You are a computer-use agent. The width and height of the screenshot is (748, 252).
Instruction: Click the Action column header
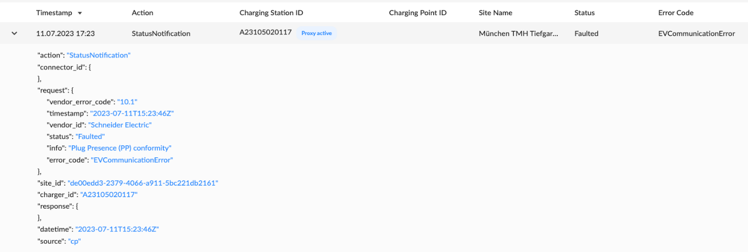(x=142, y=13)
